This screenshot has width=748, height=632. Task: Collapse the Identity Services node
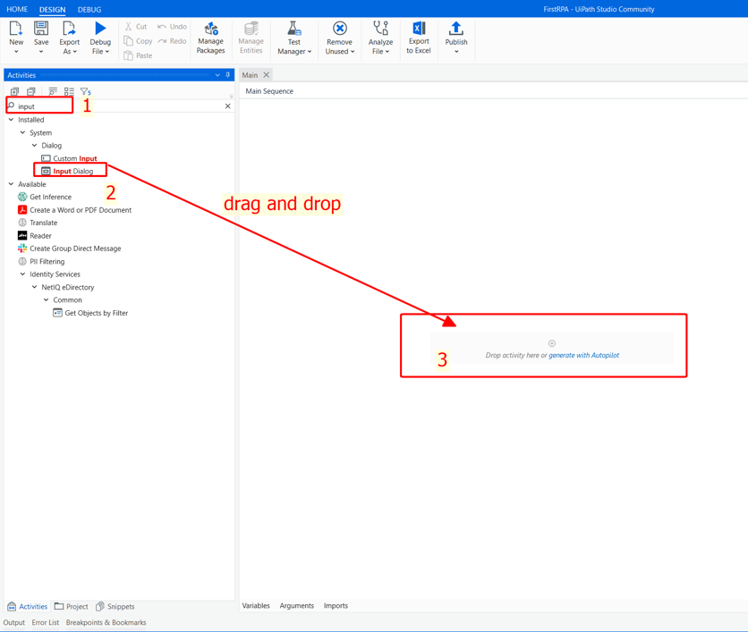22,274
